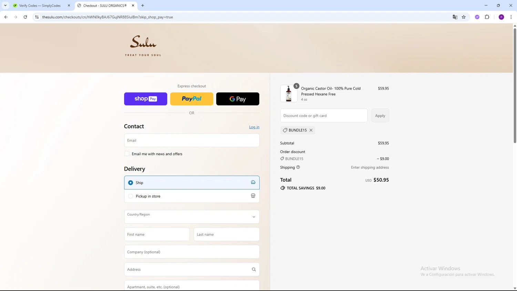Click the shipping truck icon

(253, 182)
